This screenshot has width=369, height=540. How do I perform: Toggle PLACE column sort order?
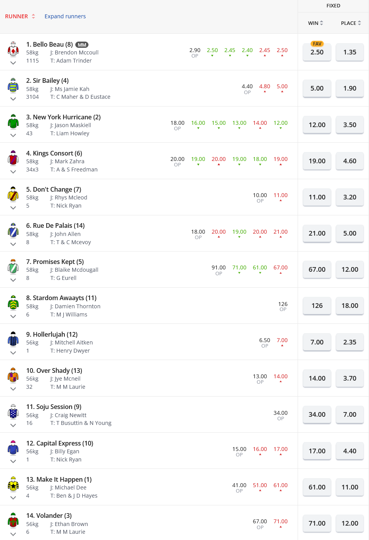359,23
